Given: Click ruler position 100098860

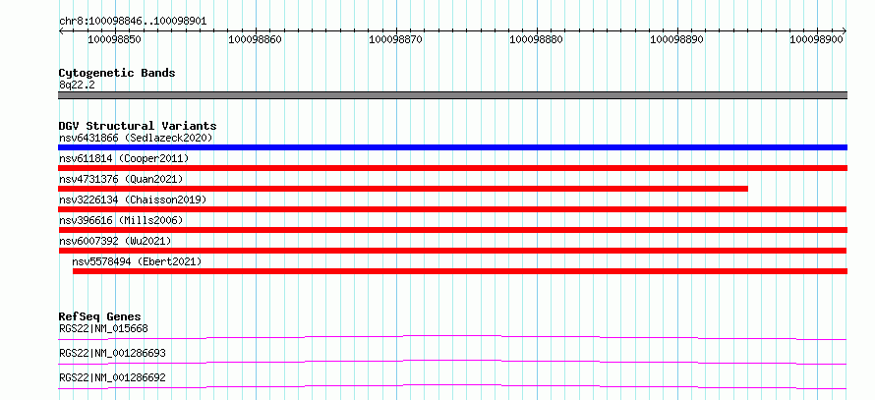Looking at the screenshot, I should [x=255, y=39].
